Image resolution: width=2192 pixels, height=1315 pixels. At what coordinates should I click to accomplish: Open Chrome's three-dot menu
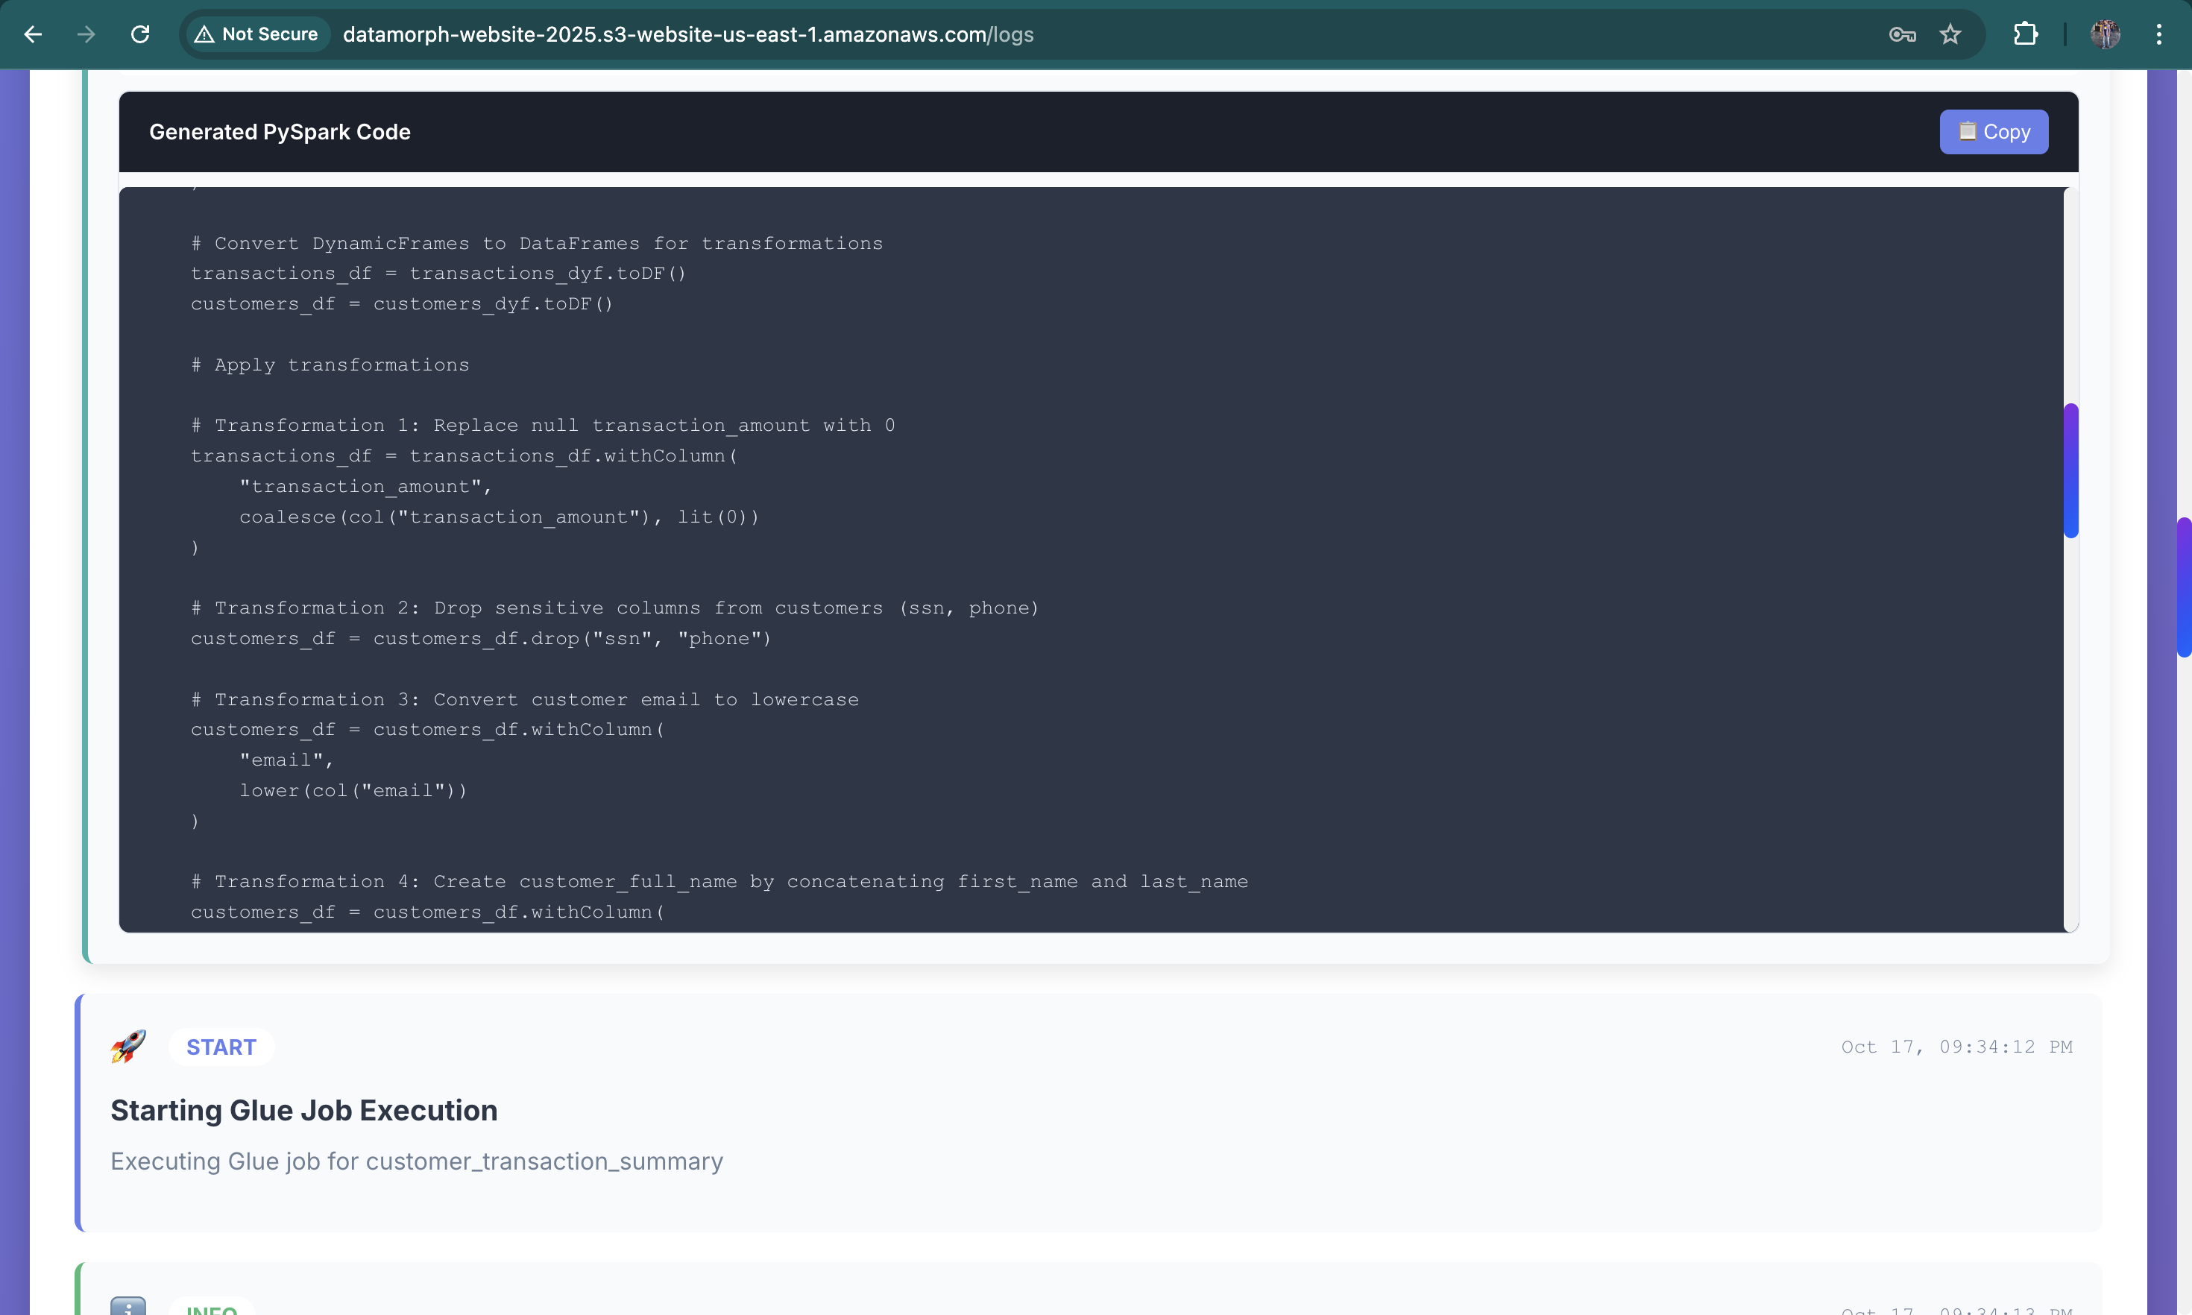click(x=2159, y=34)
